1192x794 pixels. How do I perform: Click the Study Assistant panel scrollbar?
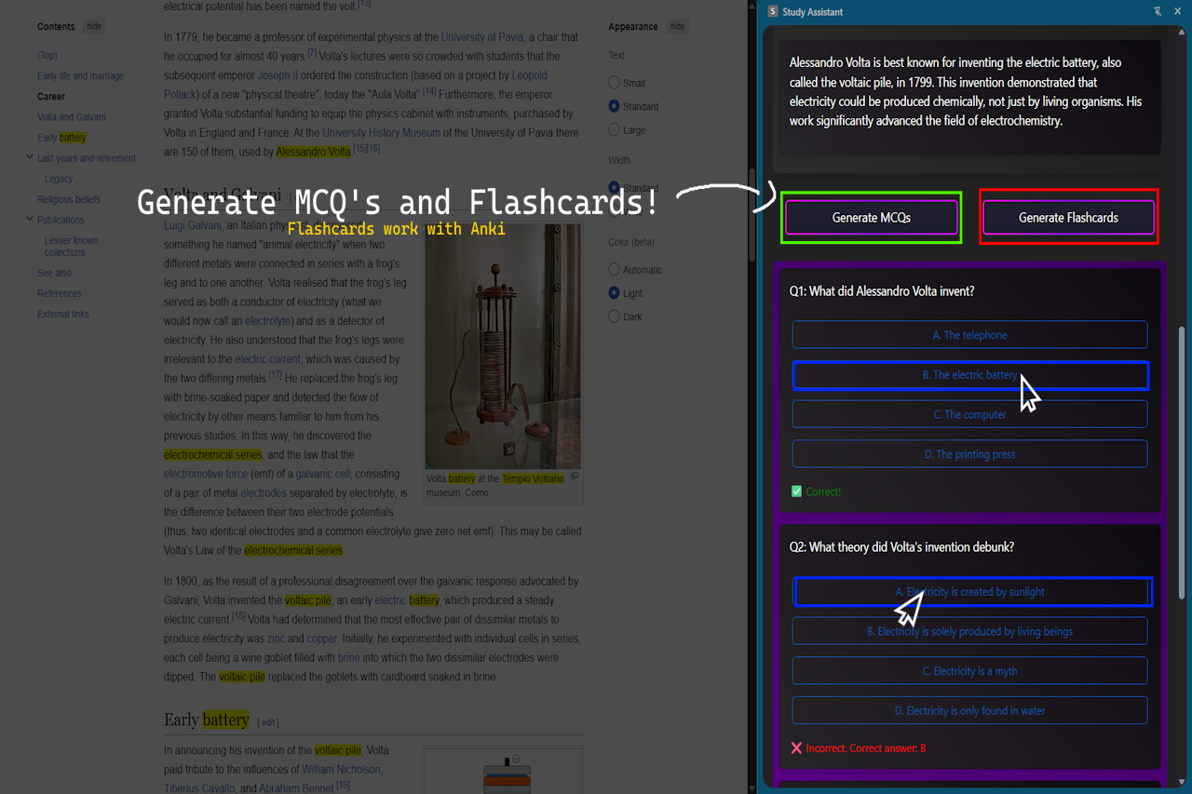(1184, 461)
